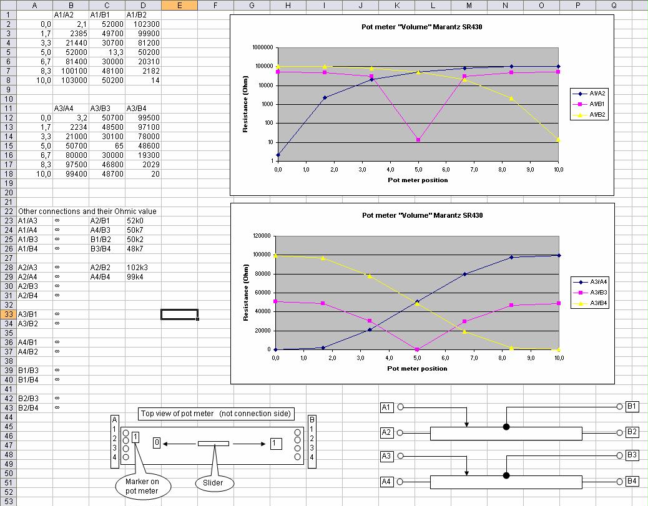The height and width of the screenshot is (506, 648).
Task: Click cell with value 102300
Action: click(143, 24)
